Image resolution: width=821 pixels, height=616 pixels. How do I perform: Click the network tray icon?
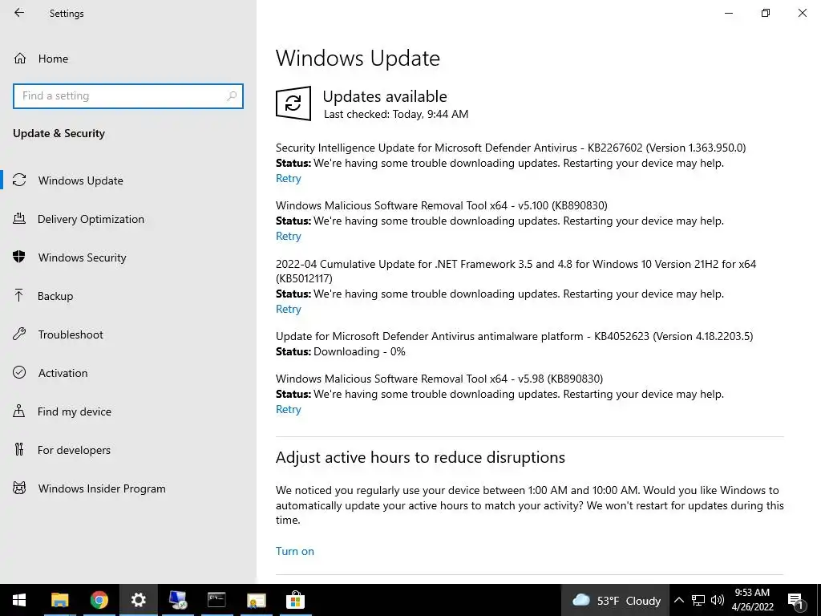point(698,600)
